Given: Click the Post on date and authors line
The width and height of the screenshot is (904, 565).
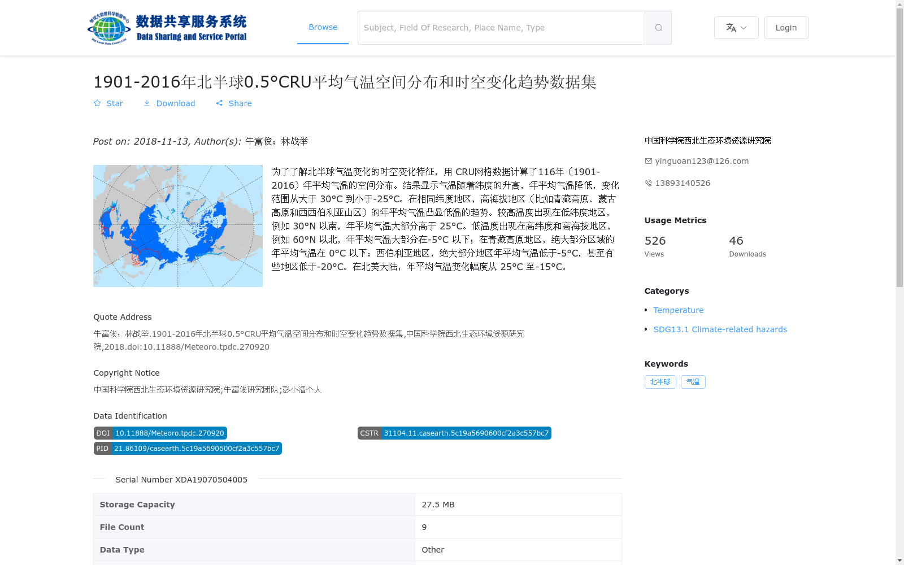Looking at the screenshot, I should click(x=201, y=141).
